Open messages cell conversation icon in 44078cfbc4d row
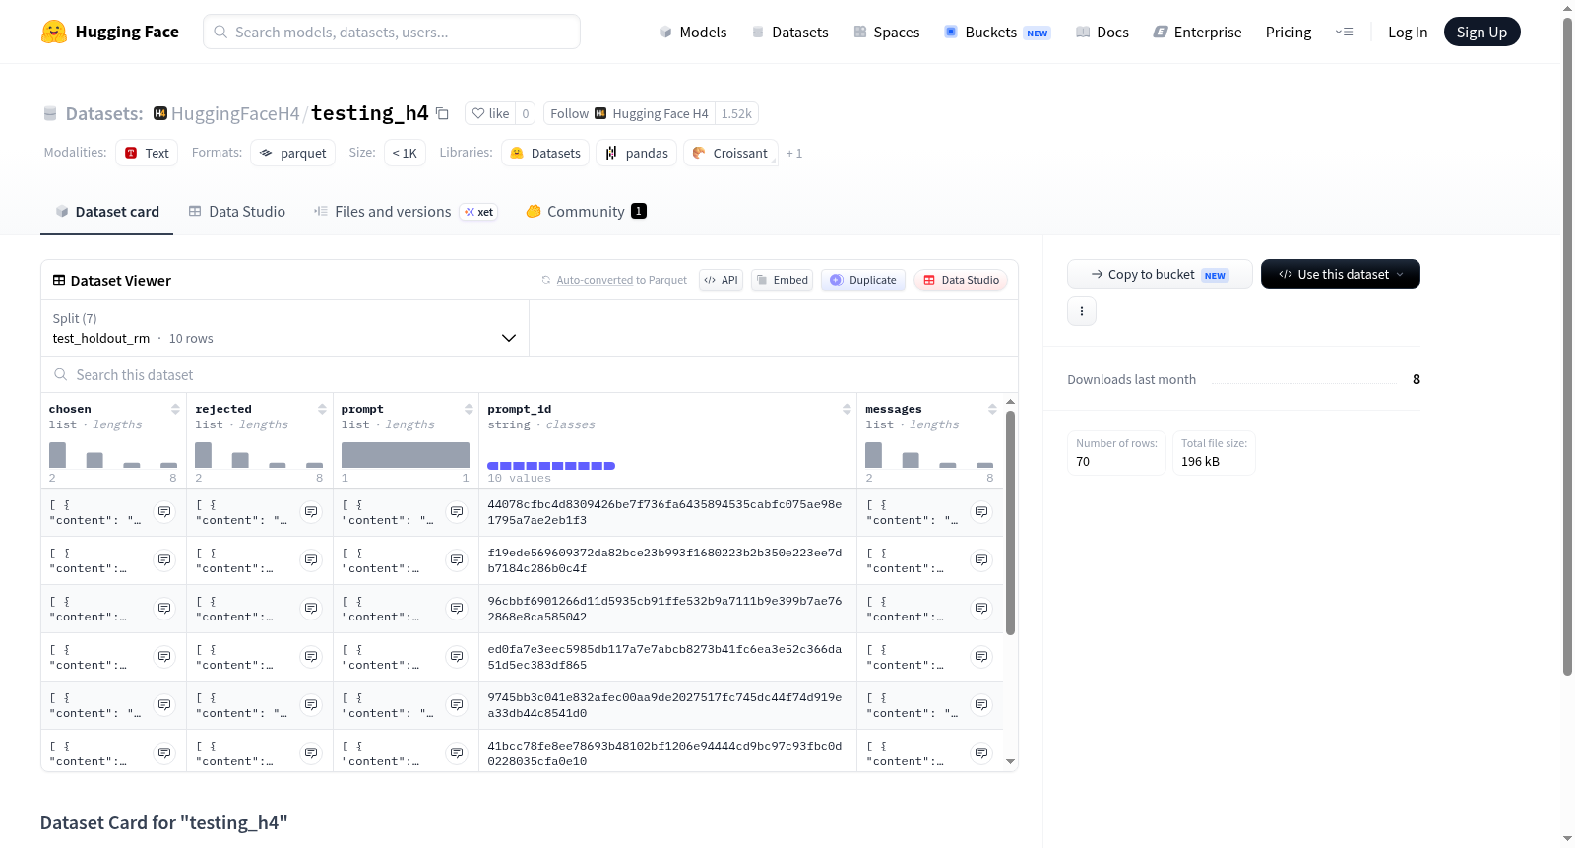This screenshot has width=1575, height=848. click(981, 512)
